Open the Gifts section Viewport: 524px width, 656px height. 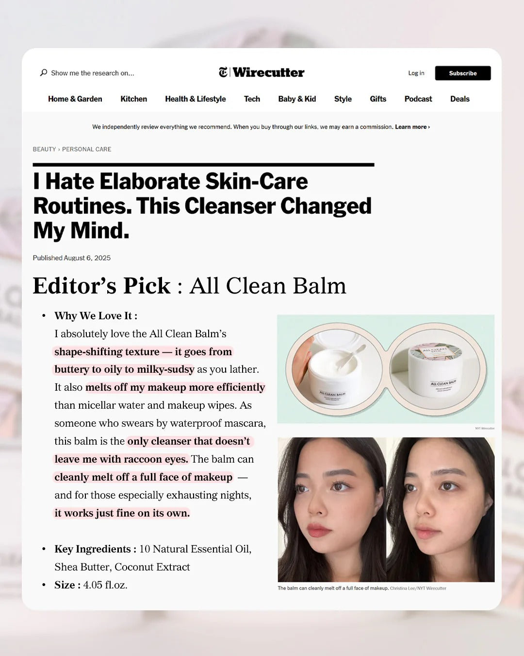point(378,99)
